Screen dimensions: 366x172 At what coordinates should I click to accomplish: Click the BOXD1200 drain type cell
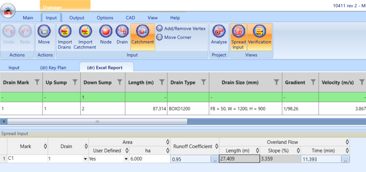click(x=188, y=108)
